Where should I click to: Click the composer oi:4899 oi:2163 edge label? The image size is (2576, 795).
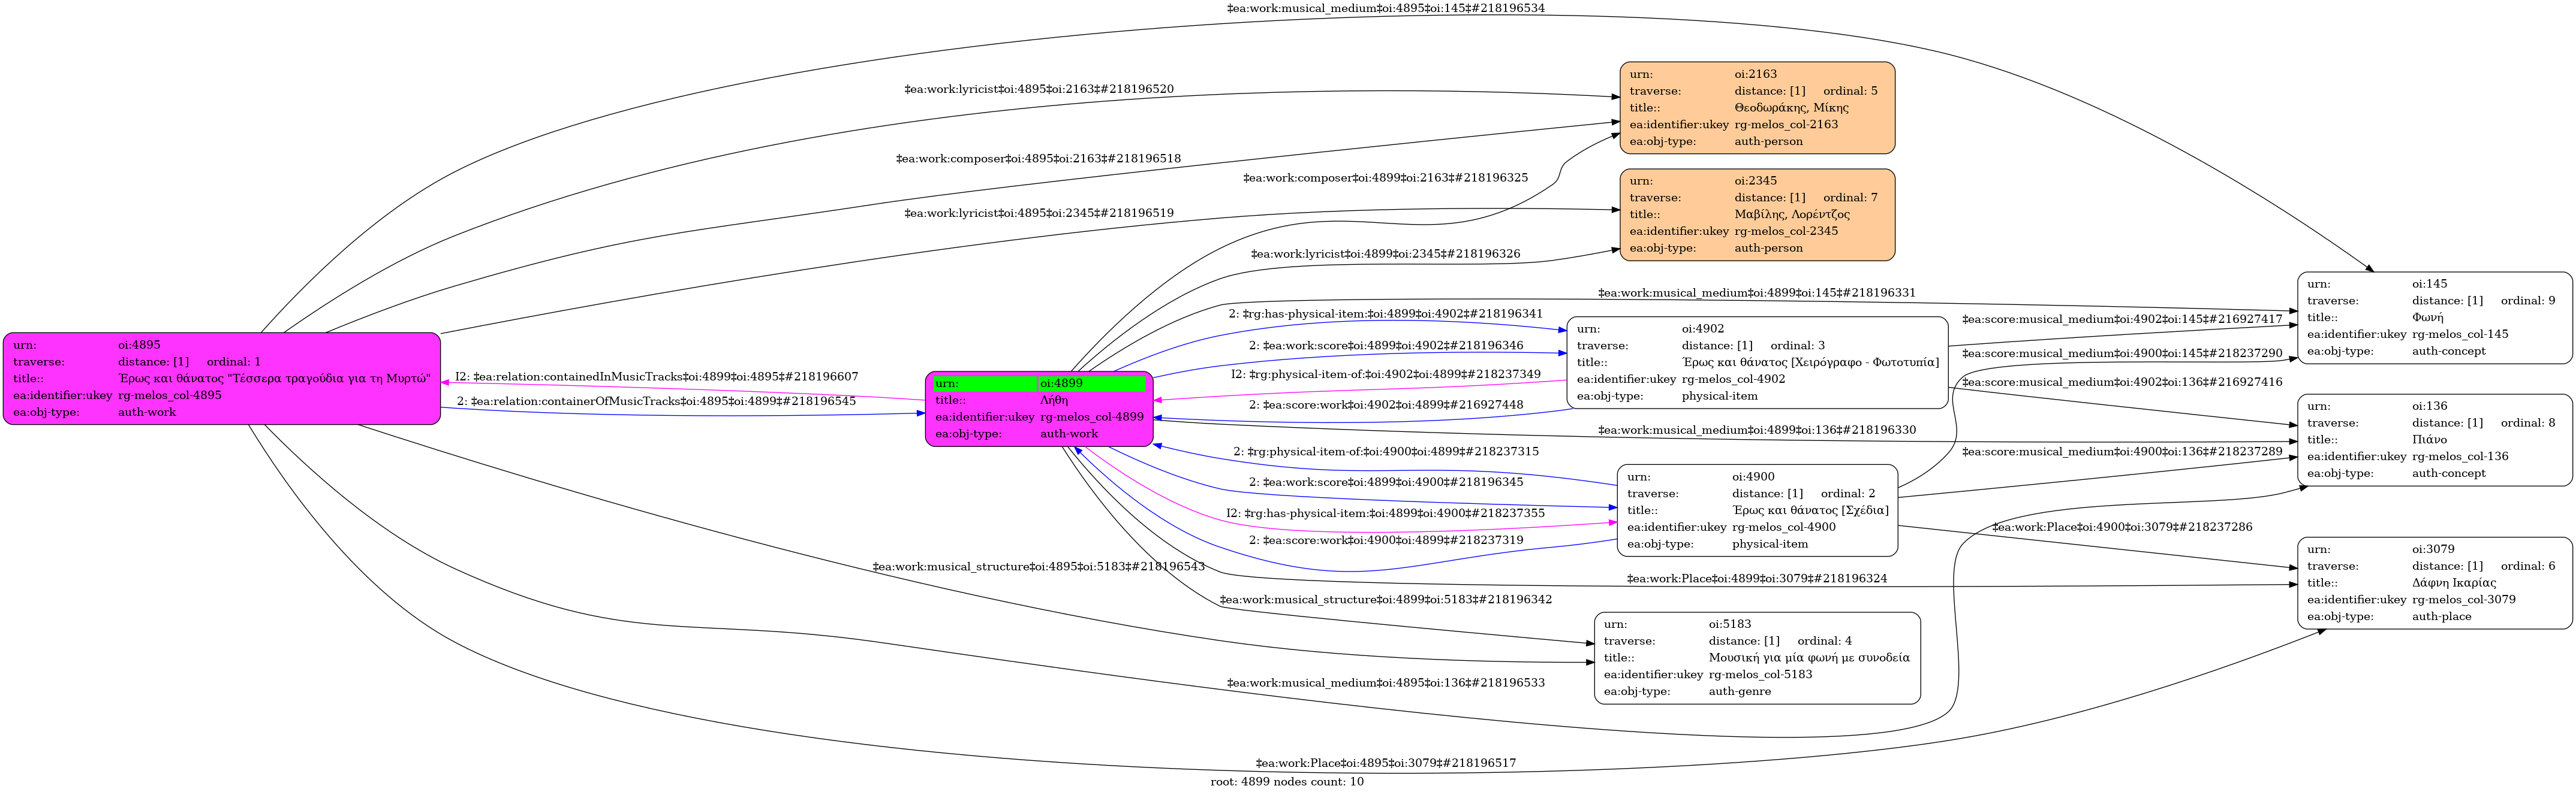point(1385,179)
